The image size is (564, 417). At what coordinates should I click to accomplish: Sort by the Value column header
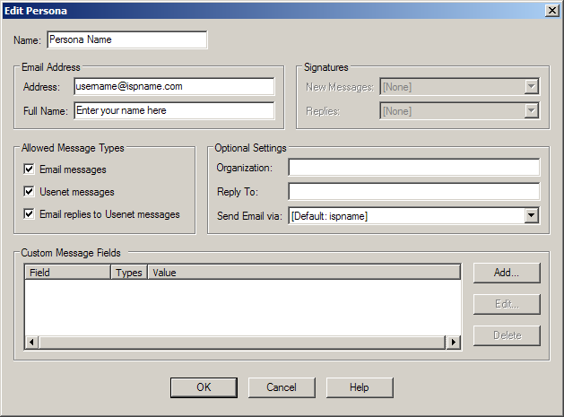(x=303, y=272)
